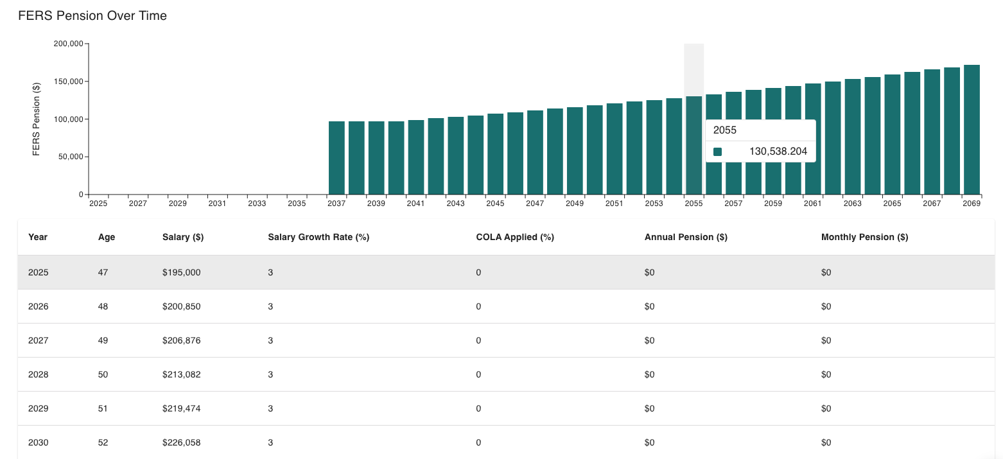Click the COLA Applied (%) column header

[x=515, y=237]
